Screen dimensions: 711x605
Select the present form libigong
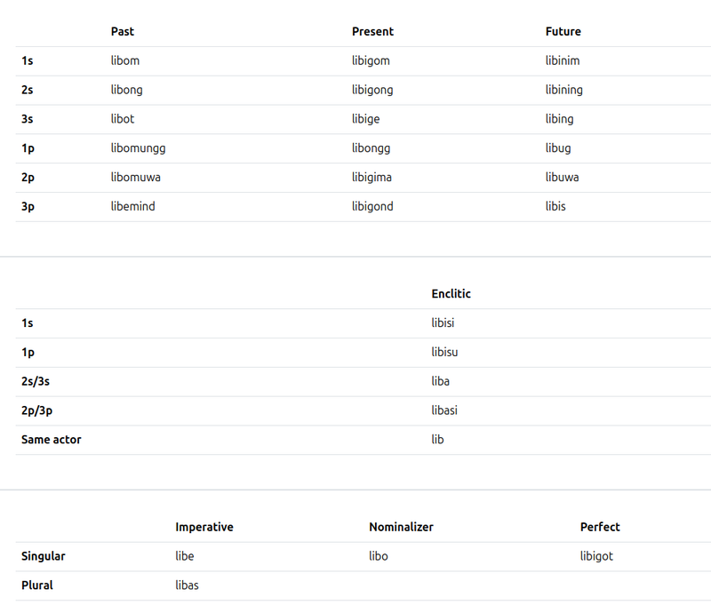click(x=372, y=90)
